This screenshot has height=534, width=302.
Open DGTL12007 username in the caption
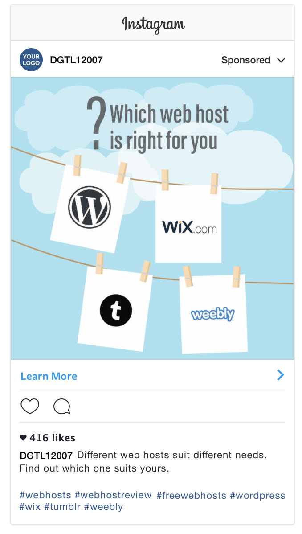coord(46,456)
